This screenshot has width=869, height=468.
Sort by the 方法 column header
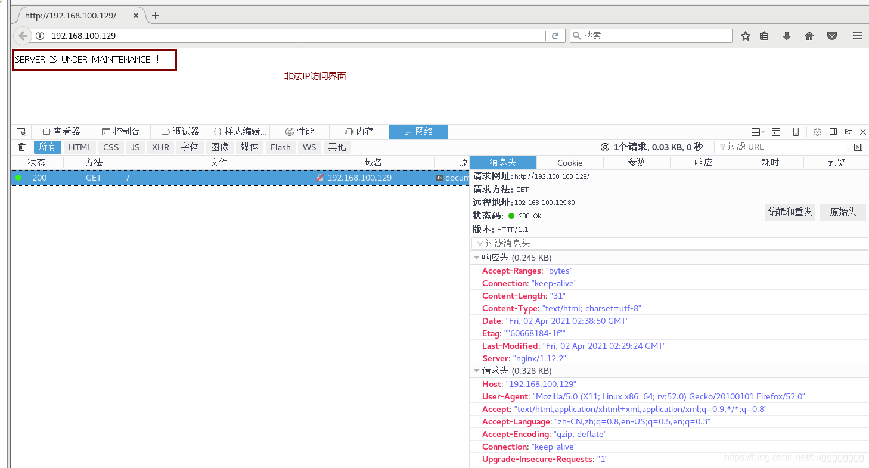coord(94,162)
